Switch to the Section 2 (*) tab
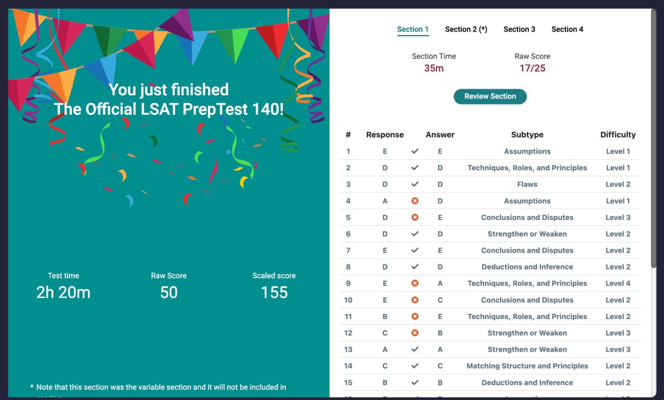 point(466,30)
